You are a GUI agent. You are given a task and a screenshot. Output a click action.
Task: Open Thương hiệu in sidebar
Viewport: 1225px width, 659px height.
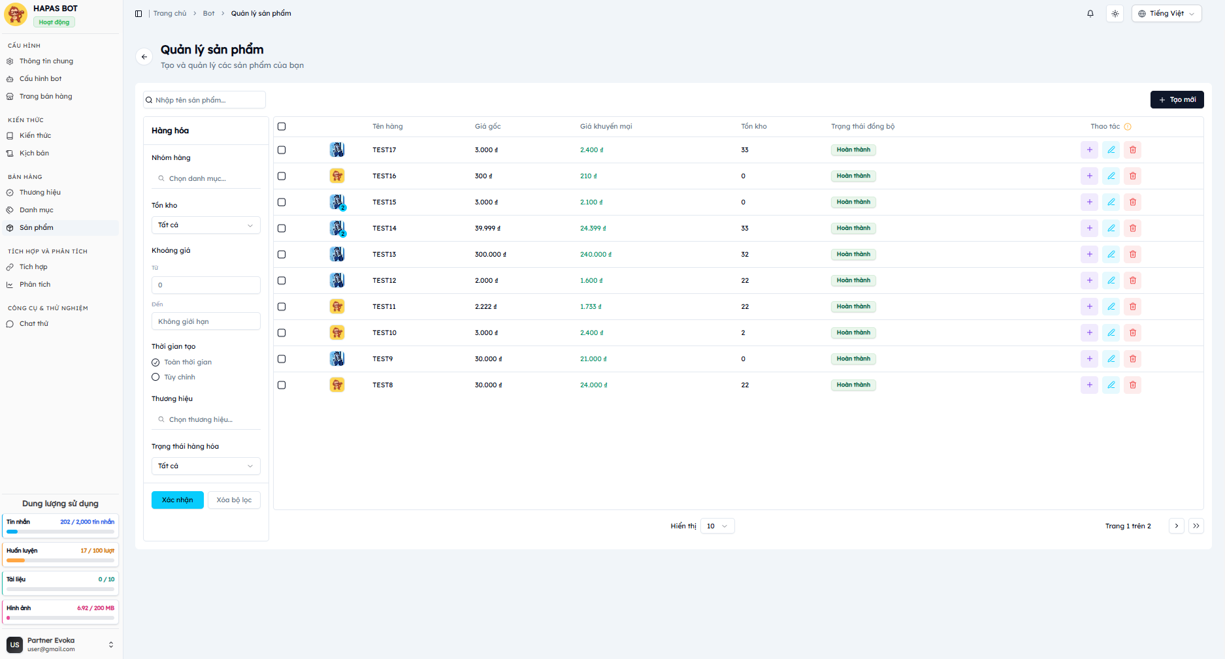40,193
